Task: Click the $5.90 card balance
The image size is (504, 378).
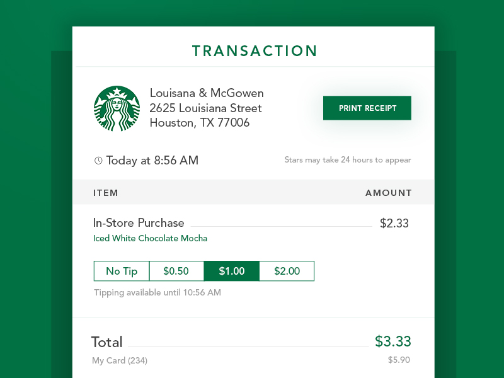Action: tap(399, 360)
